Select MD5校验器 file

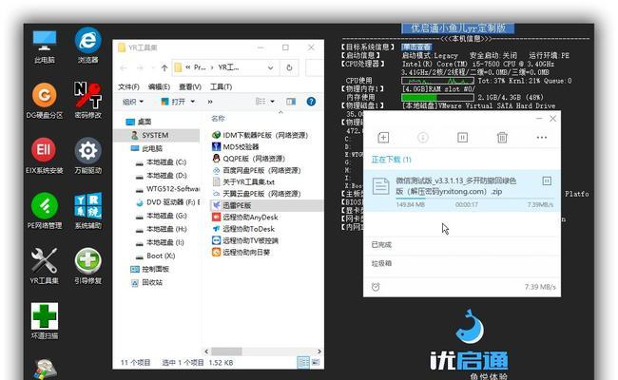(236, 147)
